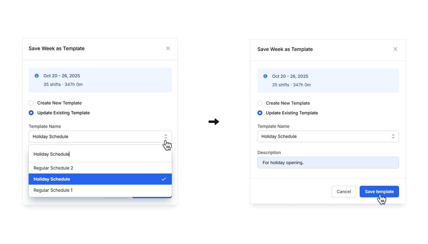Choose Regular Schedule 2 from the dropdown list
The width and height of the screenshot is (428, 244).
(x=53, y=168)
